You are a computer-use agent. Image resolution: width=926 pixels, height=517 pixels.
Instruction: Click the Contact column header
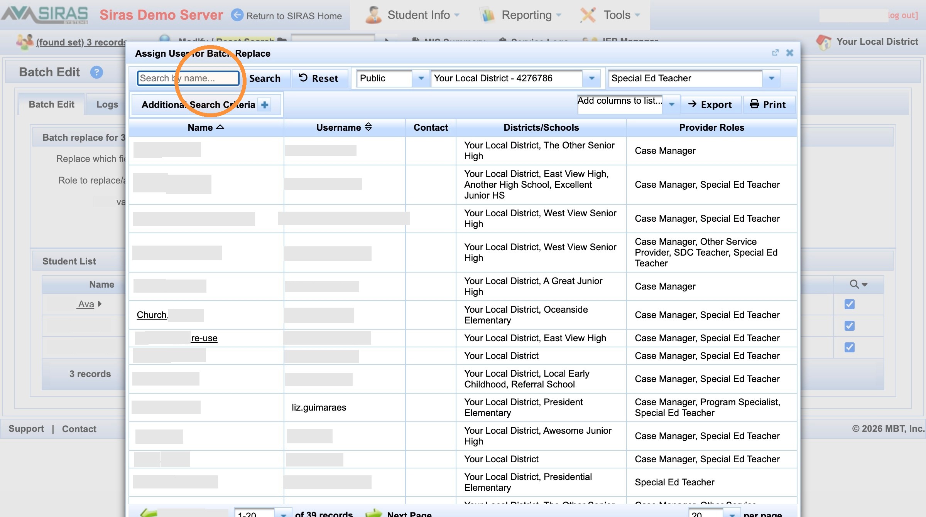(x=431, y=127)
